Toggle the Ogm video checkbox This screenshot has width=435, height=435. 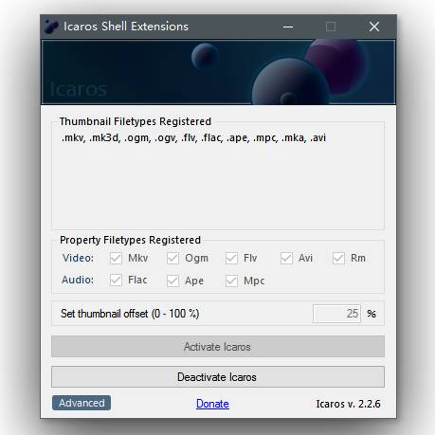tap(172, 258)
